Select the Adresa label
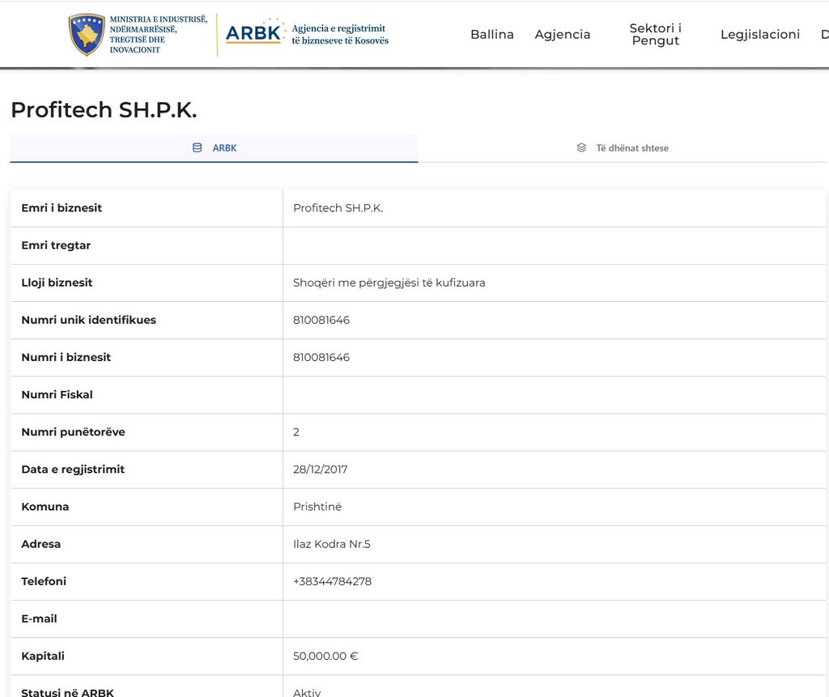The image size is (829, 697). (40, 544)
